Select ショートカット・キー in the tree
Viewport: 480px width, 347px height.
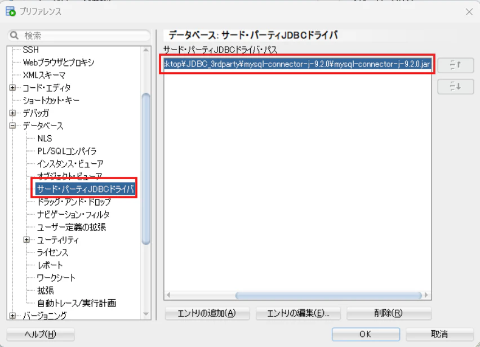pyautogui.click(x=51, y=100)
